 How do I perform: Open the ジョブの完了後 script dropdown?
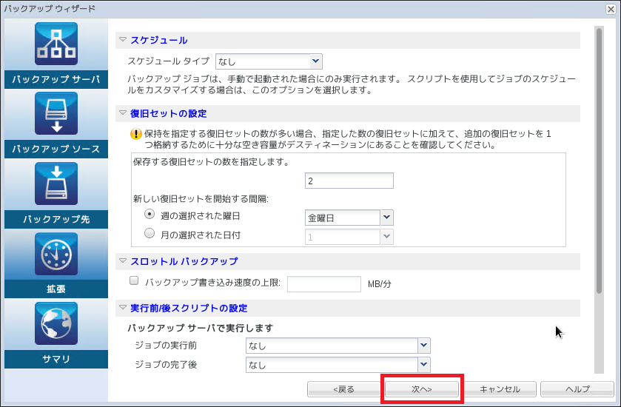(x=338, y=365)
